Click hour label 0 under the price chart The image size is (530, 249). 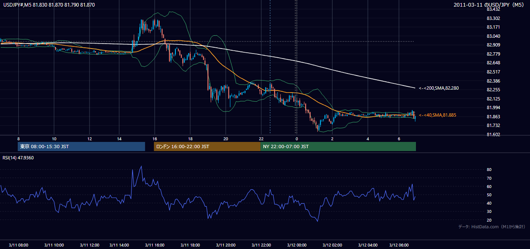(x=297, y=138)
